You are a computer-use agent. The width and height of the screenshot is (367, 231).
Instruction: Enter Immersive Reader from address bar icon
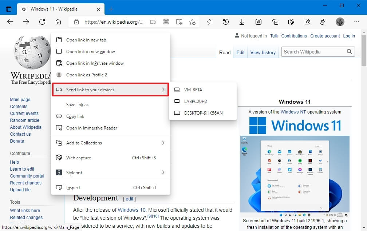point(179,22)
